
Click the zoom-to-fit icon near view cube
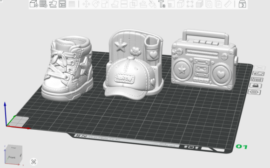click(34, 162)
